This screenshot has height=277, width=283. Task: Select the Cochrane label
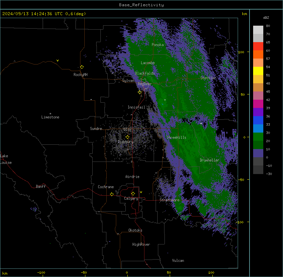coord(106,187)
